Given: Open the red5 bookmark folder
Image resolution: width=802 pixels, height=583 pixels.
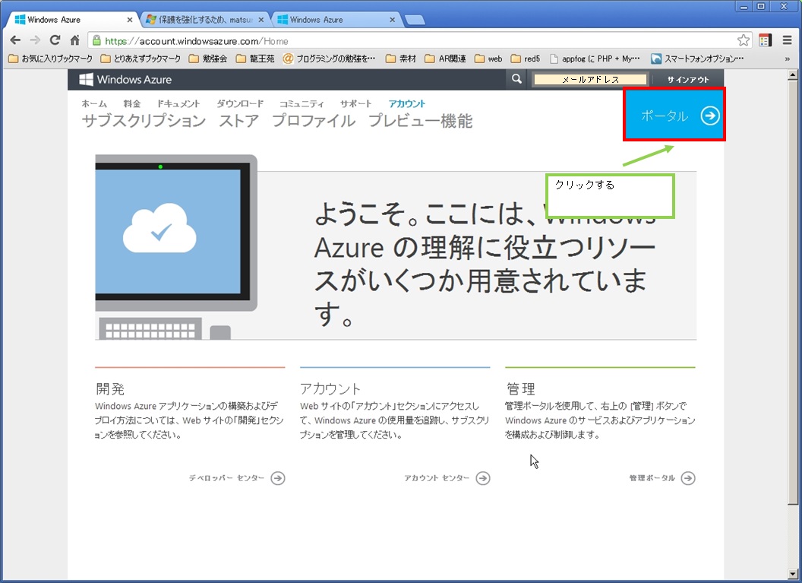Looking at the screenshot, I should click(526, 59).
